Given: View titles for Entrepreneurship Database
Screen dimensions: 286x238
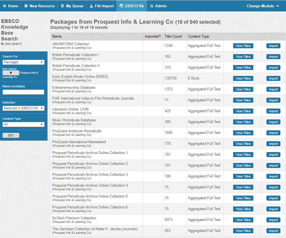Looking at the screenshot, I should click(243, 90).
